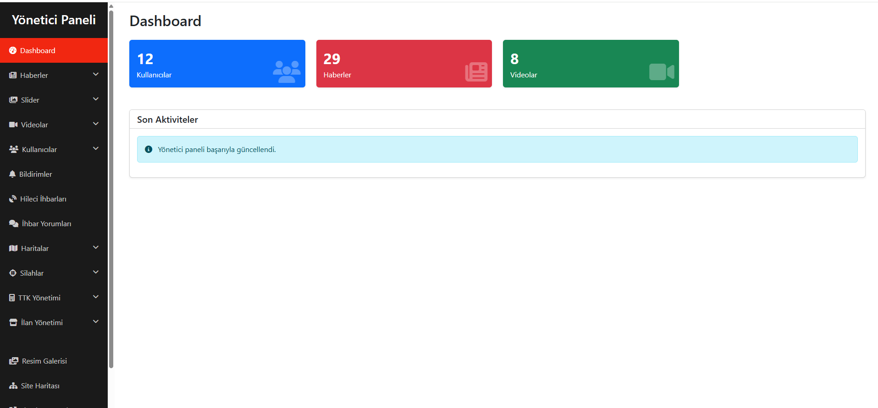Click the sitemap icon beside Site Haritası
This screenshot has width=878, height=408.
[13, 386]
